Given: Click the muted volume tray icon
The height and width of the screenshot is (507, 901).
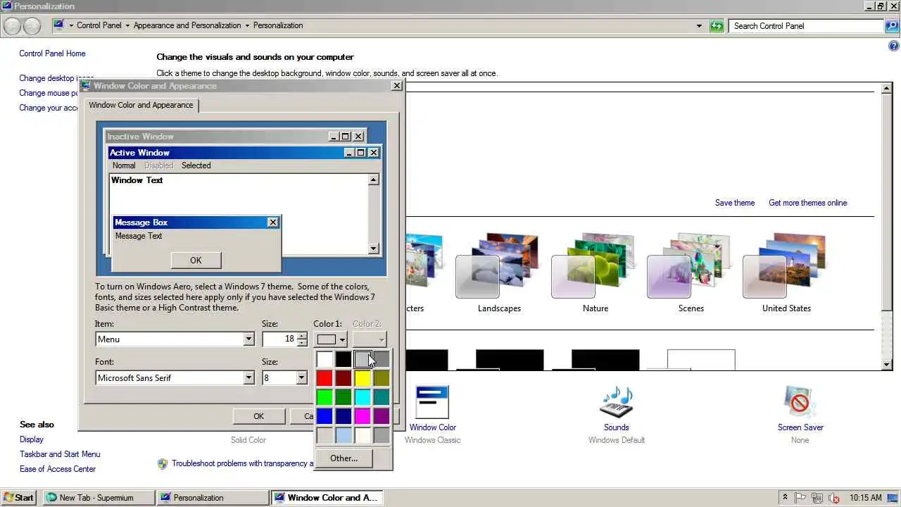Looking at the screenshot, I should [x=833, y=497].
